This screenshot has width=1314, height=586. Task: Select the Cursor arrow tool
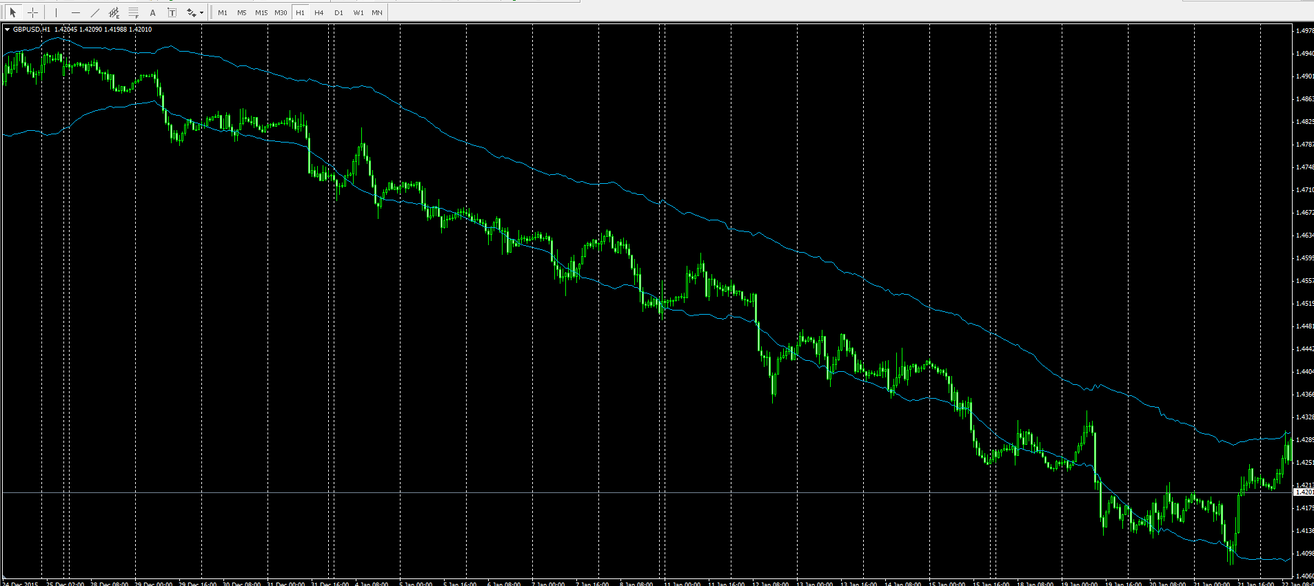[x=12, y=12]
